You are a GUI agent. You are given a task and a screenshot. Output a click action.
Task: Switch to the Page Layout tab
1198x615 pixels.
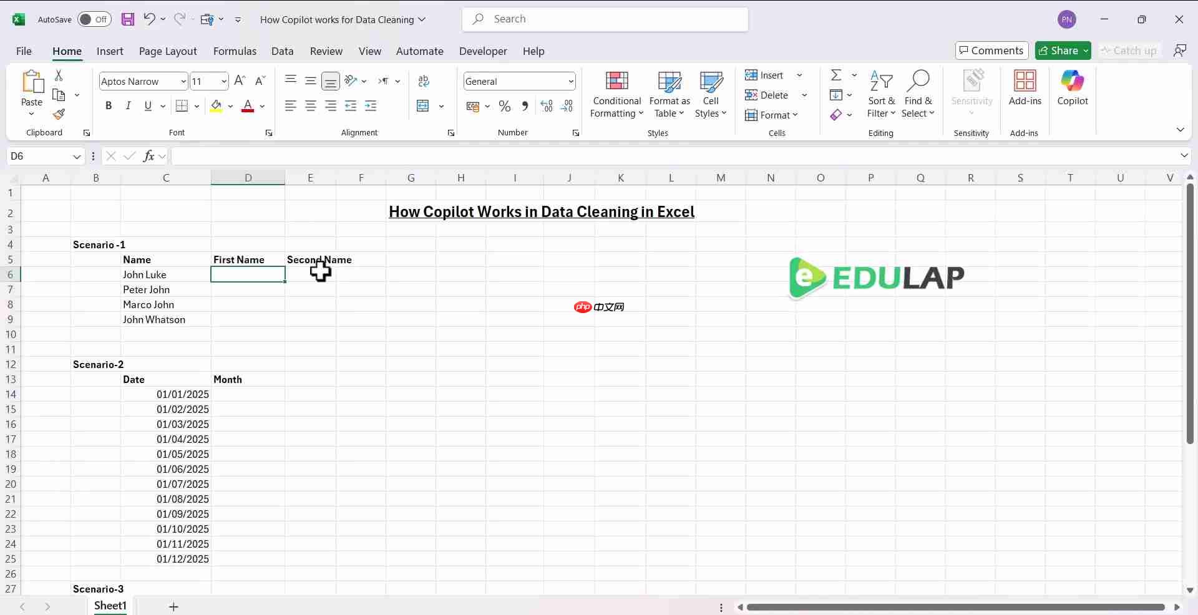168,51
